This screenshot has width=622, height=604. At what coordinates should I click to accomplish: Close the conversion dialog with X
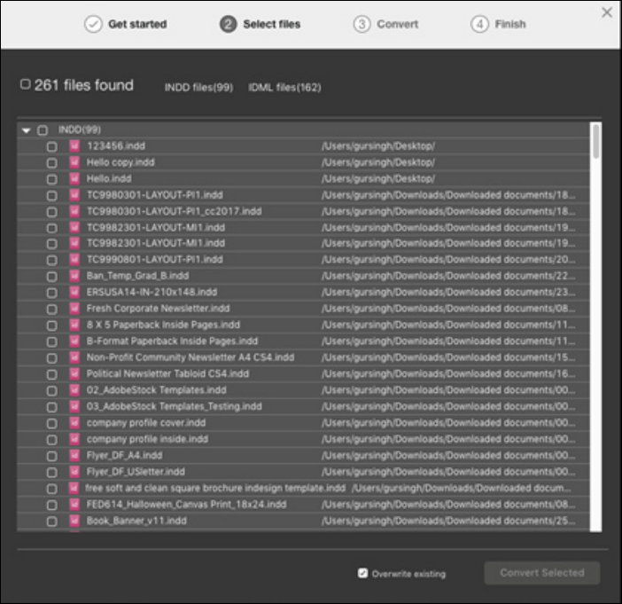607,12
